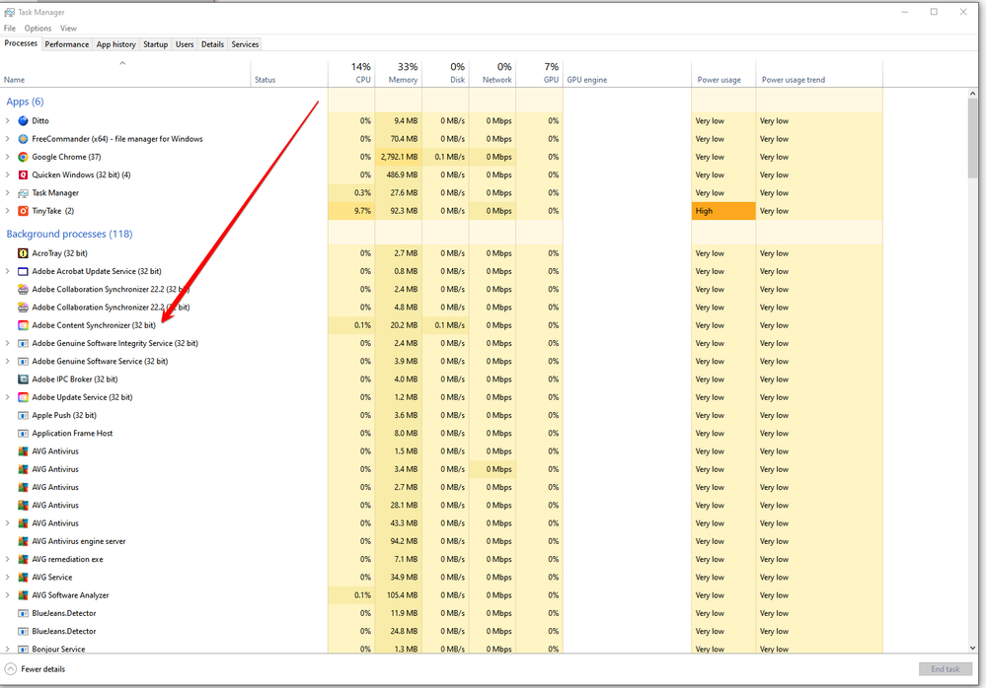Click the Adobe Update Service icon
Image resolution: width=986 pixels, height=688 pixels.
(x=24, y=398)
